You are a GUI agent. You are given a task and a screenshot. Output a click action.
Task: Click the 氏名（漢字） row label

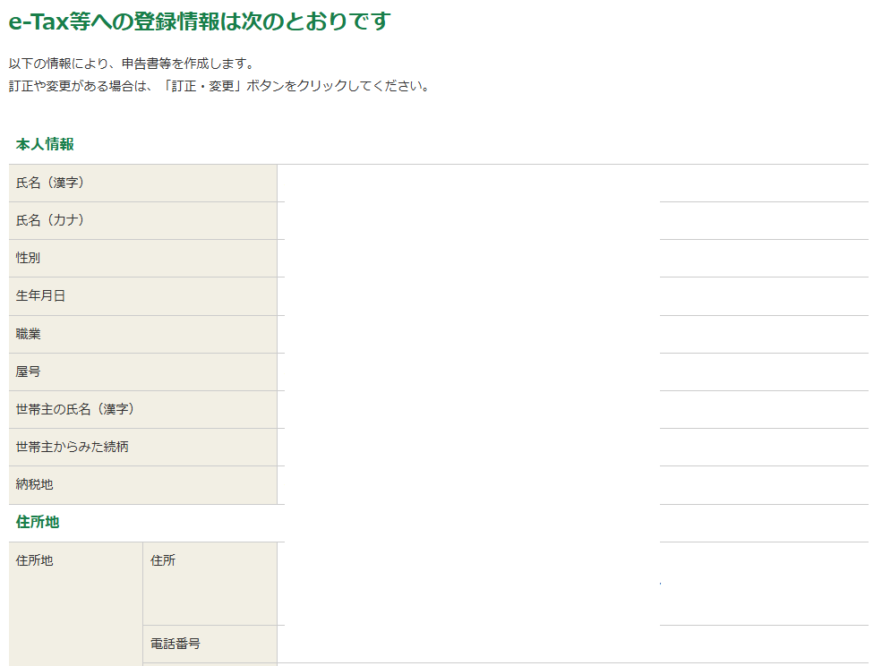(50, 183)
